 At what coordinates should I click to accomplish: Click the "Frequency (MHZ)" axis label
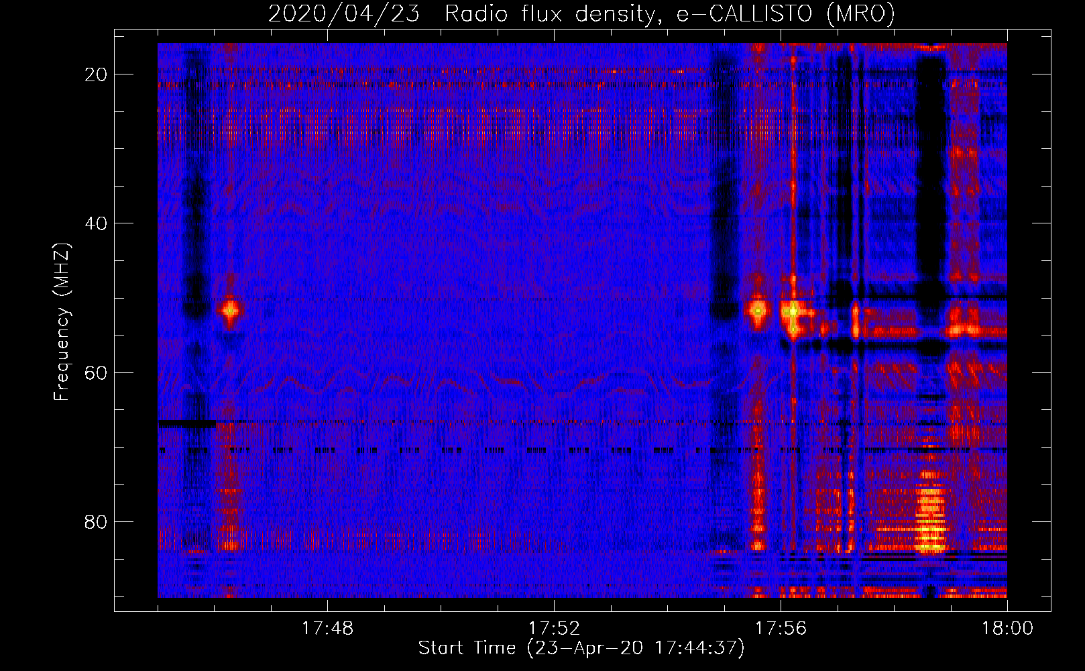tap(62, 322)
